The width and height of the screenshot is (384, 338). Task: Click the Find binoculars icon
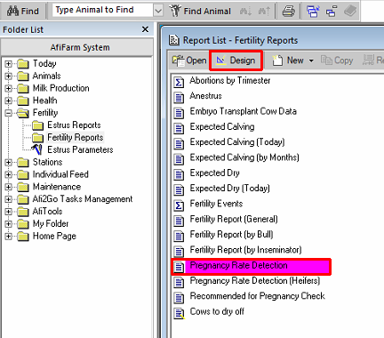[12, 11]
